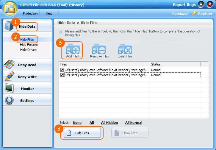216x150 pixels.
Task: Select the Hide Data section
Action: point(27,26)
